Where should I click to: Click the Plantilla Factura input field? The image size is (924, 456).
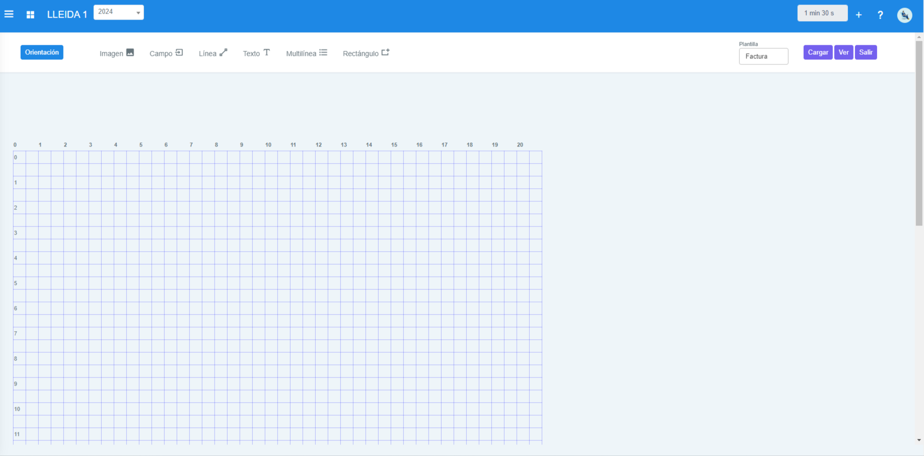[x=763, y=56]
